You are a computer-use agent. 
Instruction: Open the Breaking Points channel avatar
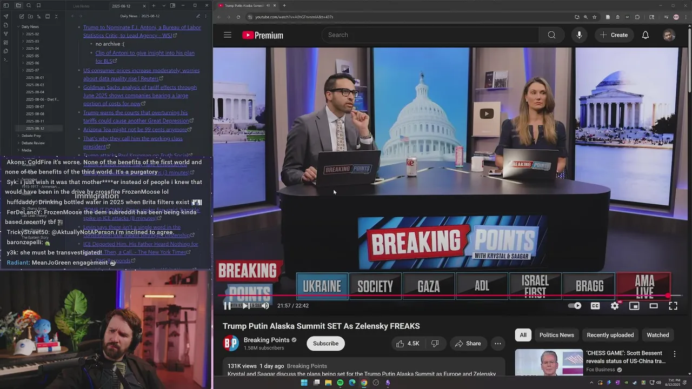coord(231,344)
